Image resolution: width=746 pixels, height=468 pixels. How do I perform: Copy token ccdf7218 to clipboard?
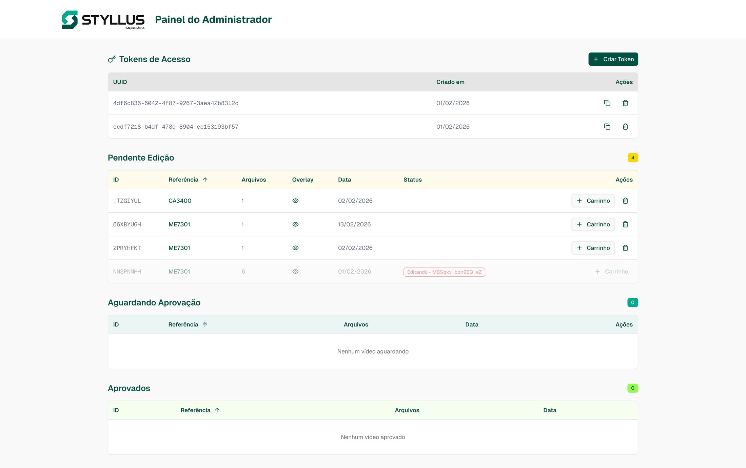[607, 127]
